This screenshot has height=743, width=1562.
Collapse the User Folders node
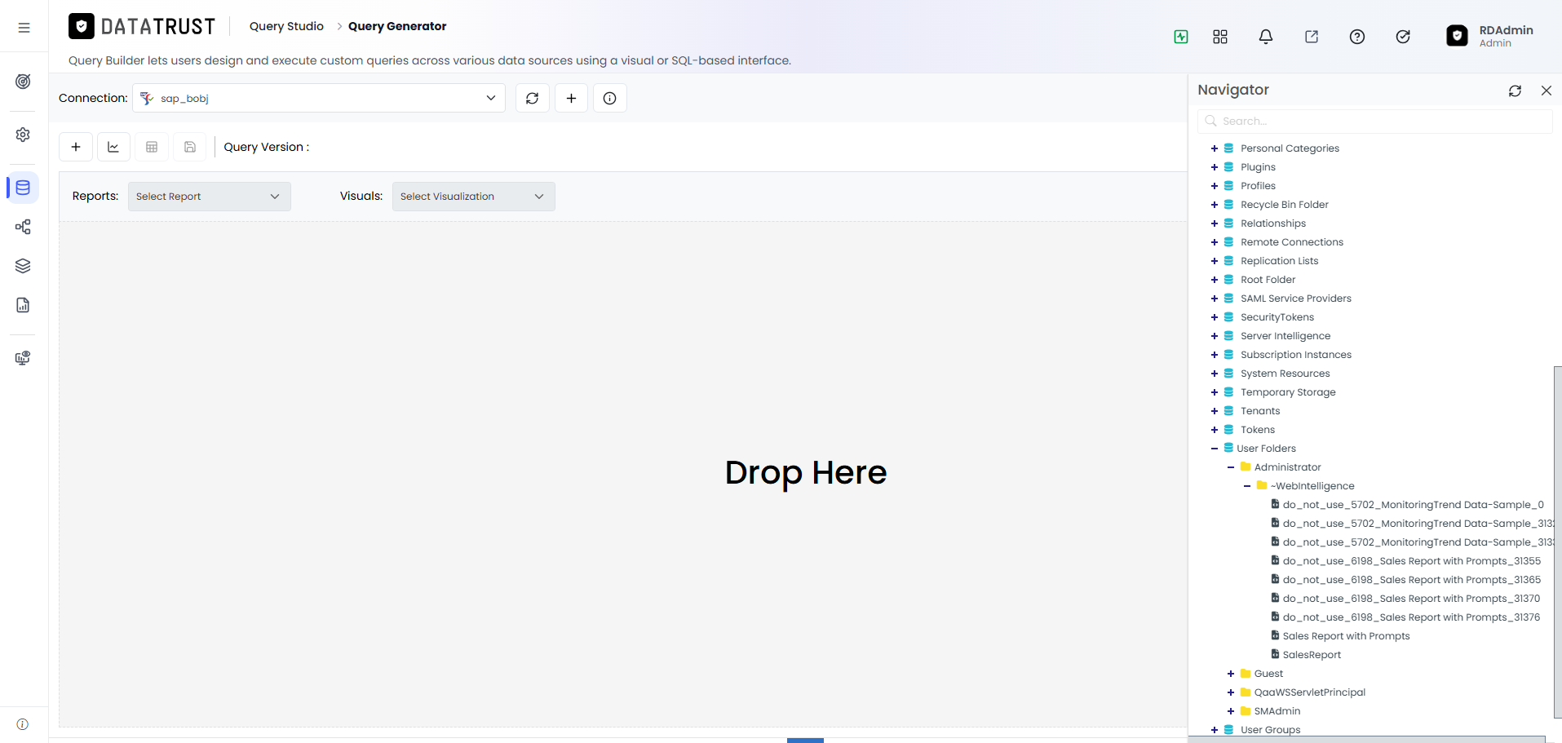[1215, 449]
